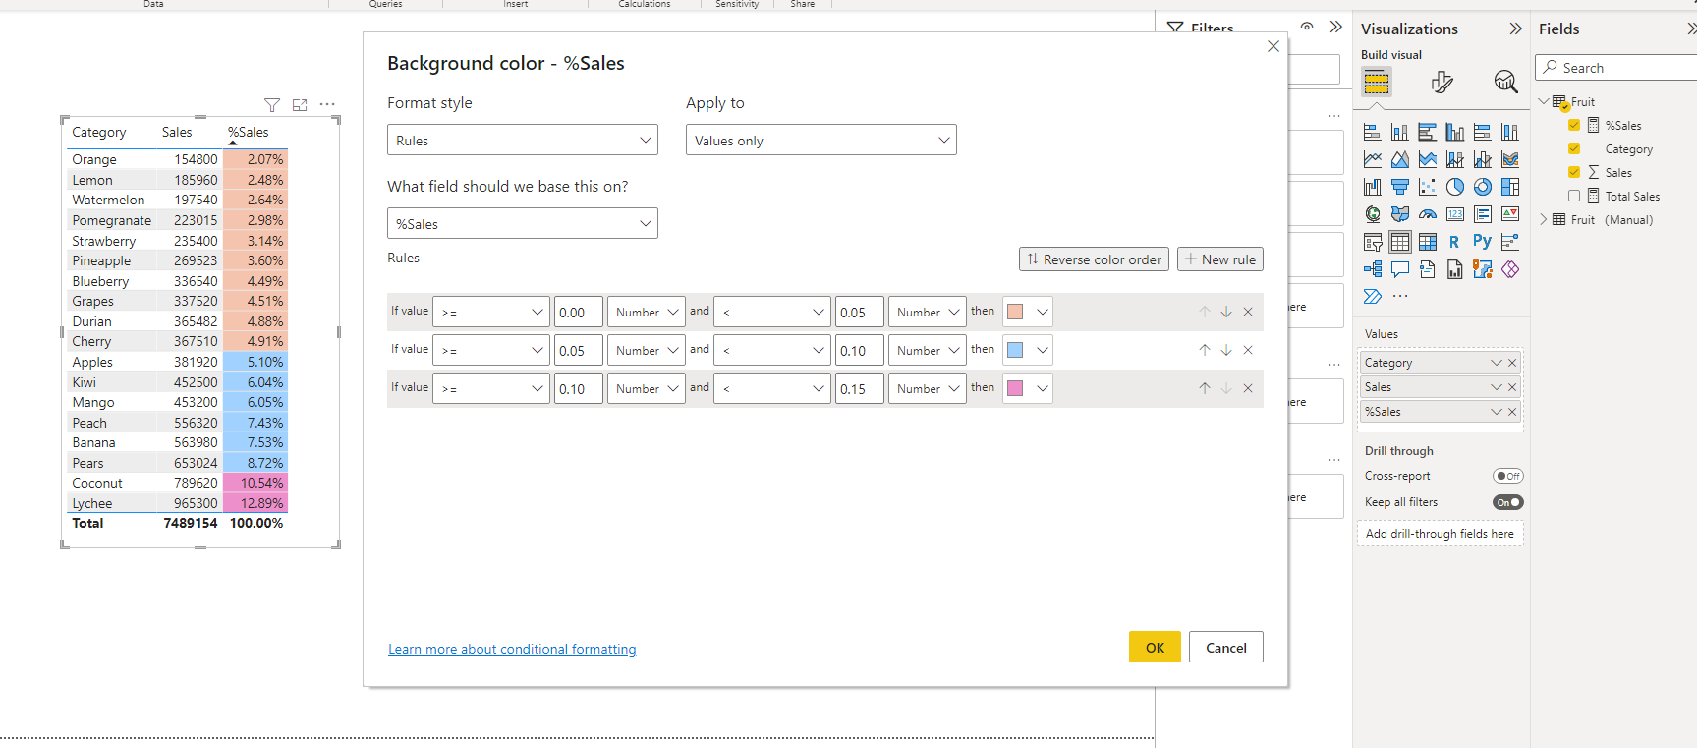Select the Decomposition tree visual
The image size is (1697, 748).
coord(1373,269)
